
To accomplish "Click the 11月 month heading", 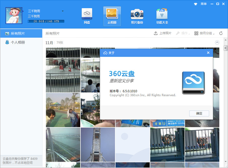I will [49, 43].
